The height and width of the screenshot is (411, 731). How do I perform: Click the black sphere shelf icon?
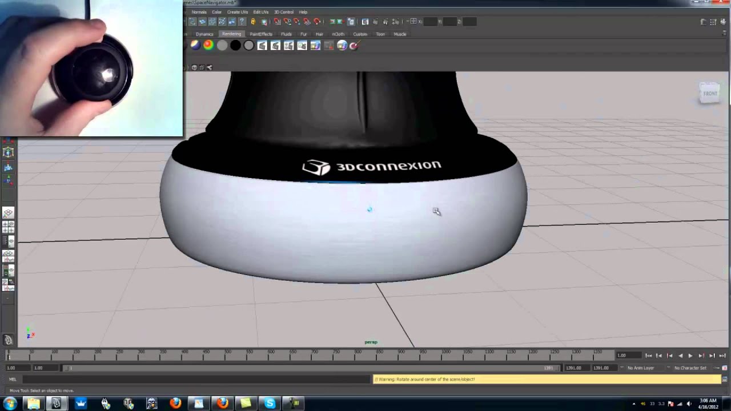pyautogui.click(x=235, y=46)
